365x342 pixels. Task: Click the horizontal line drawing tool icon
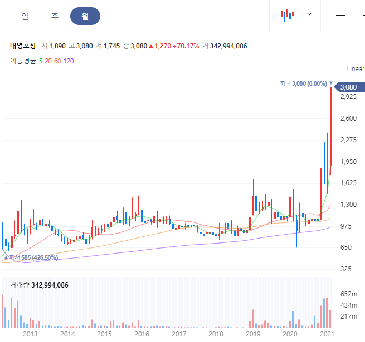click(340, 16)
